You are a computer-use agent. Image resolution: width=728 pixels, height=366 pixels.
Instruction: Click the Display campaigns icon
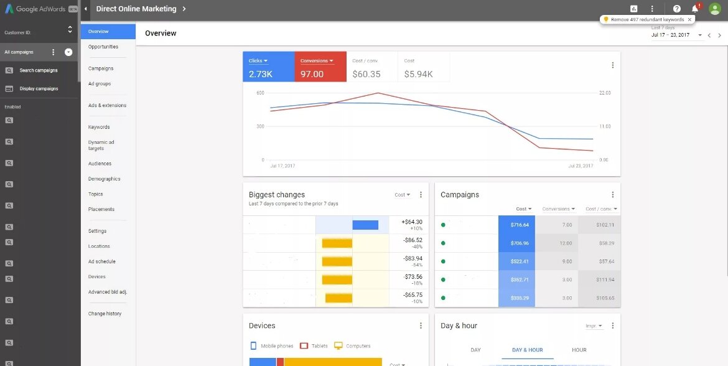click(x=9, y=89)
